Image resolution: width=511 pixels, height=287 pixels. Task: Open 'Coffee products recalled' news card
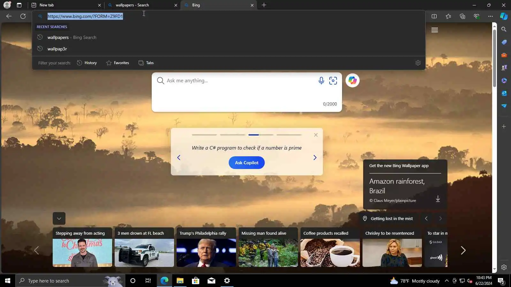point(330,247)
